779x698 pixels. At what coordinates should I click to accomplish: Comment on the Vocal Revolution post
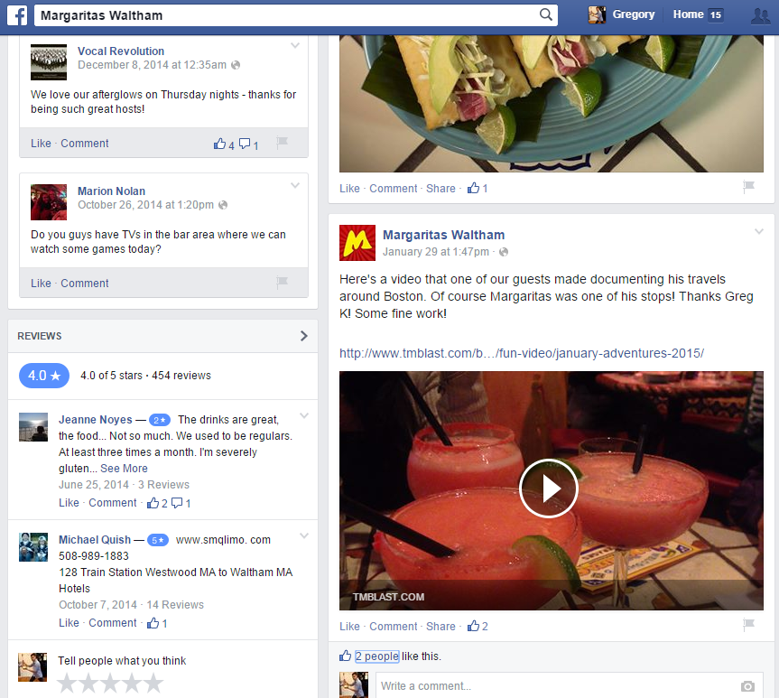point(85,144)
